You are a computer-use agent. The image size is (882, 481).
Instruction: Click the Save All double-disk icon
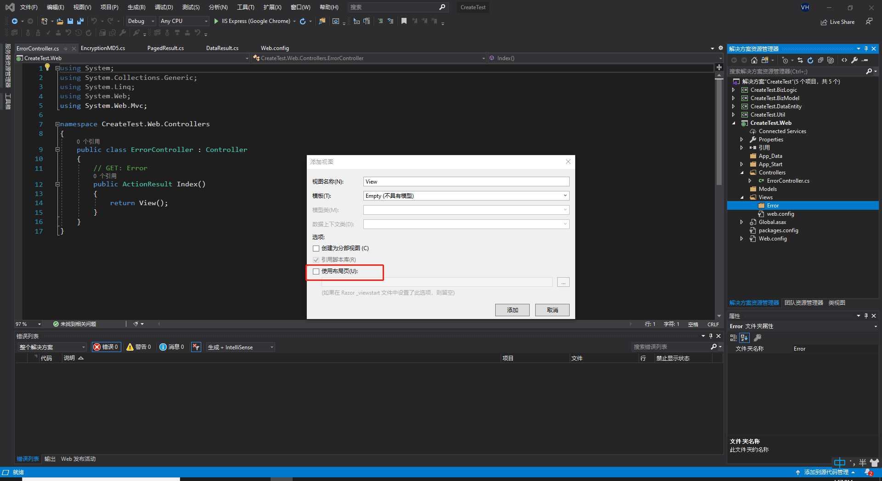point(80,21)
